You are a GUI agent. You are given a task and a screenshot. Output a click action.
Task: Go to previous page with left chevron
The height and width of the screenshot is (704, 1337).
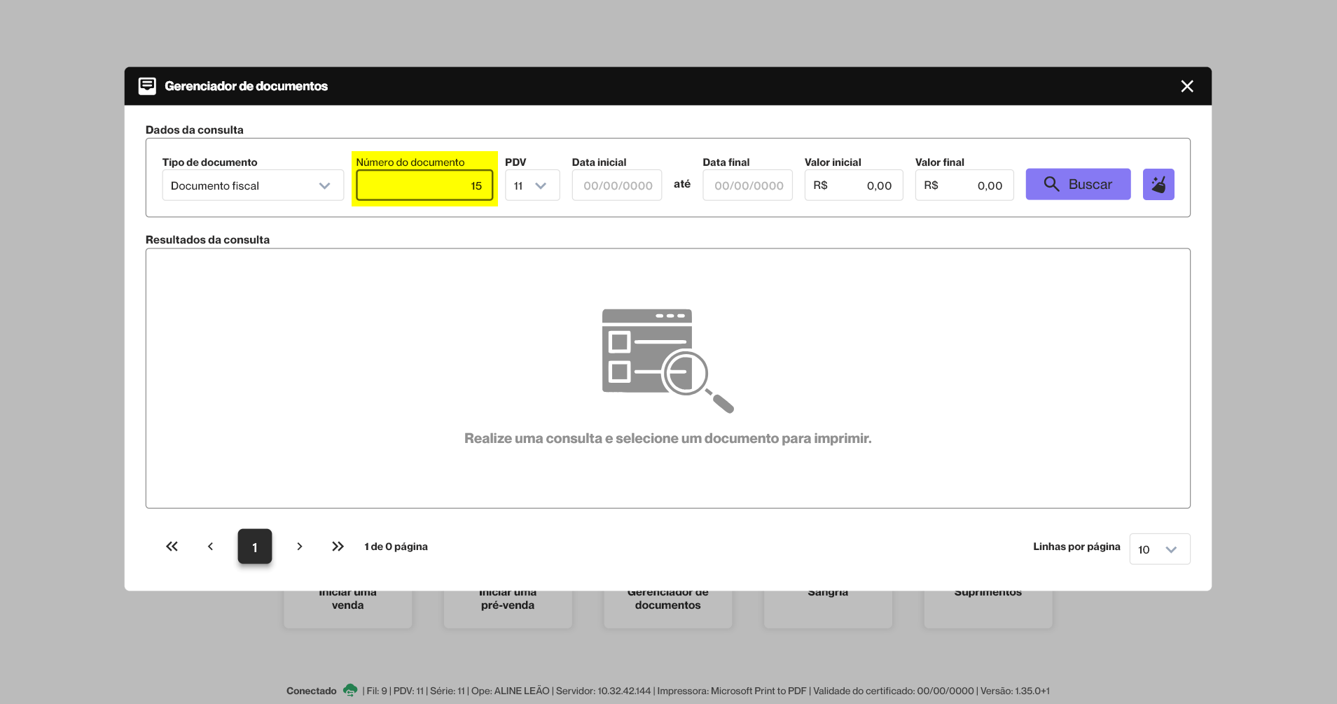pyautogui.click(x=210, y=547)
